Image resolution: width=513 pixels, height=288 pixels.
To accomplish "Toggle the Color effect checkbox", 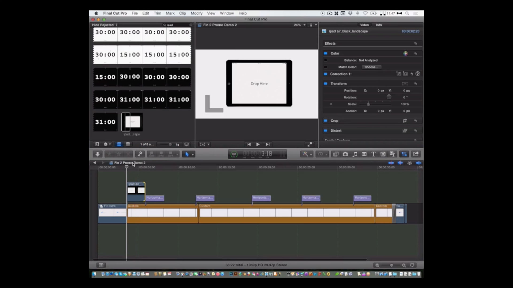I will tap(325, 53).
